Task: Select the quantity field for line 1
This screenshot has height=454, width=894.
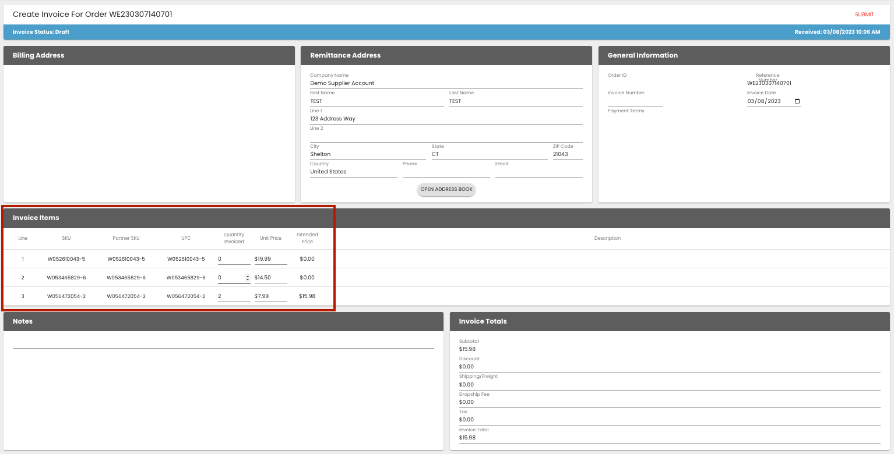Action: 233,258
